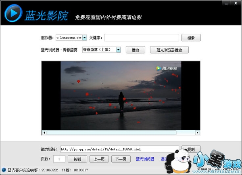242x175 pixels.
Task: Click the 关键字 keyword input field
Action: pos(142,38)
